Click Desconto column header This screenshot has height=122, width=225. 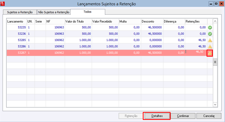click(x=152, y=21)
